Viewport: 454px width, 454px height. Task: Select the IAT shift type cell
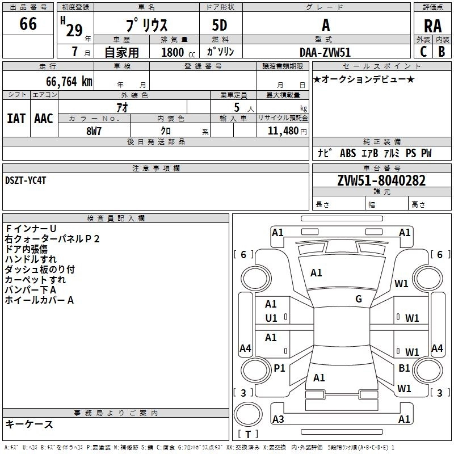click(x=16, y=118)
